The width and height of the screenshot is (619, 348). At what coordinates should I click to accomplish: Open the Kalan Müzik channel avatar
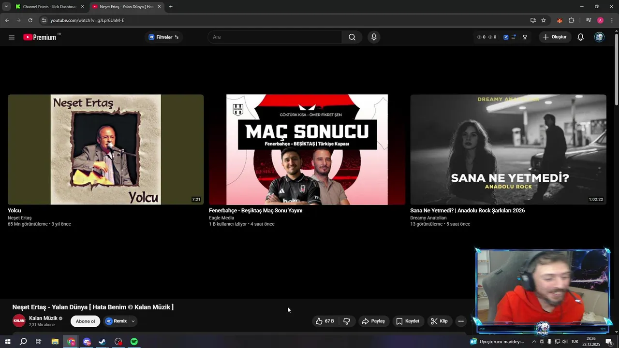[19, 321]
